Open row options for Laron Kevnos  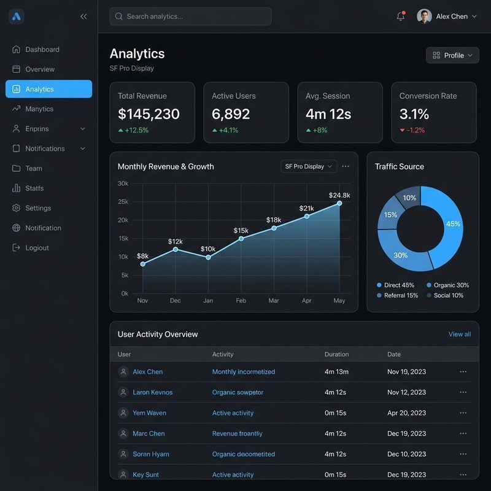coord(463,392)
